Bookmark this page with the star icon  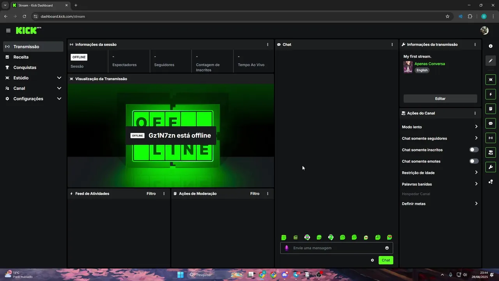click(448, 16)
